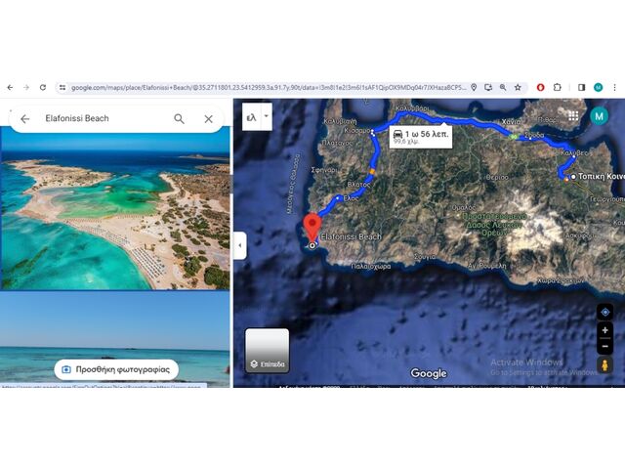Click the Ομαλός map label
Viewport: 625px width, 469px height.
point(465,207)
